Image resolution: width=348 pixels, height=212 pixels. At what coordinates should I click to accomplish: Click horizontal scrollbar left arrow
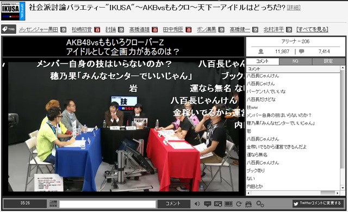[248, 193]
